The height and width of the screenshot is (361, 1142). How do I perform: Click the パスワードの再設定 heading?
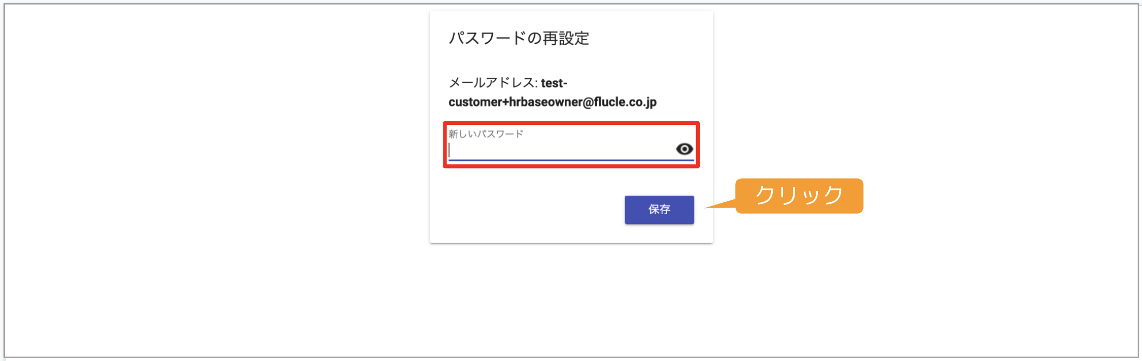click(518, 38)
